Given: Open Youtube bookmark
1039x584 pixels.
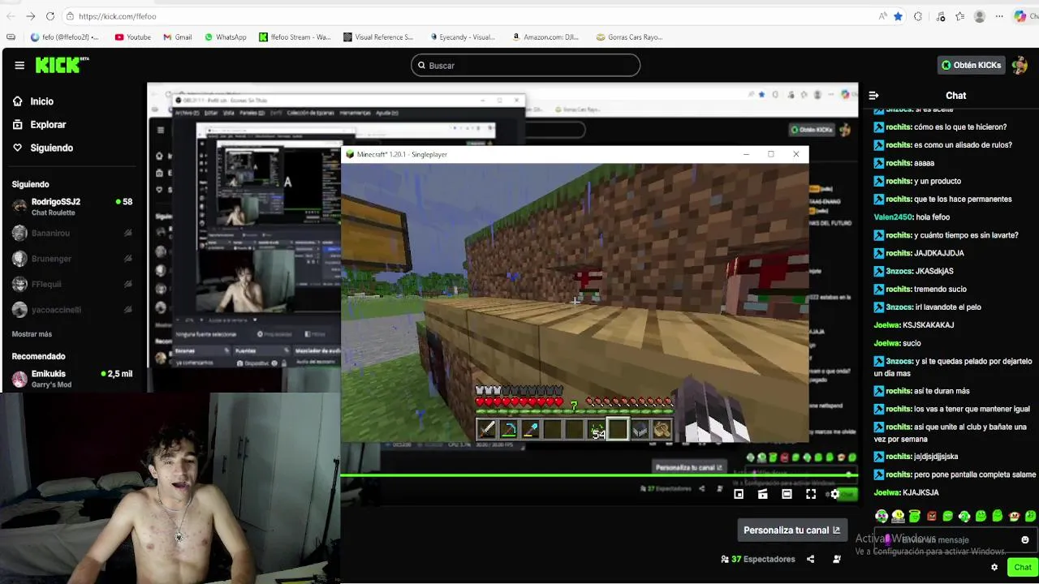Looking at the screenshot, I should [x=132, y=37].
